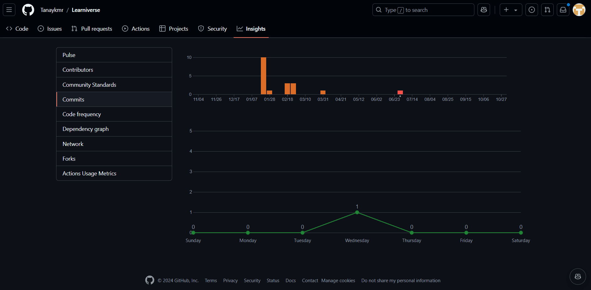
Task: Click the plus create new icon
Action: pos(506,10)
